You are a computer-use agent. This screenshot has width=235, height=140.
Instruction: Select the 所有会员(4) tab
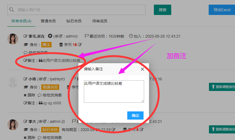[21, 21]
